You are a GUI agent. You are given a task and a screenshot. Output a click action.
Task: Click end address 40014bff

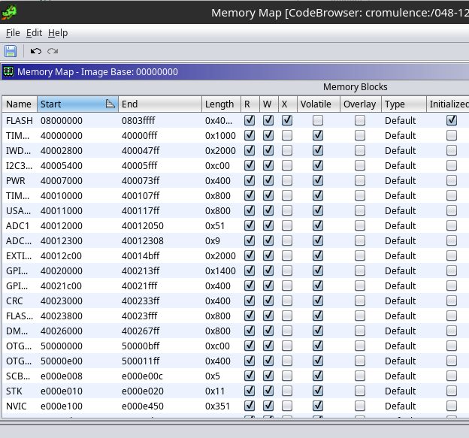click(141, 256)
